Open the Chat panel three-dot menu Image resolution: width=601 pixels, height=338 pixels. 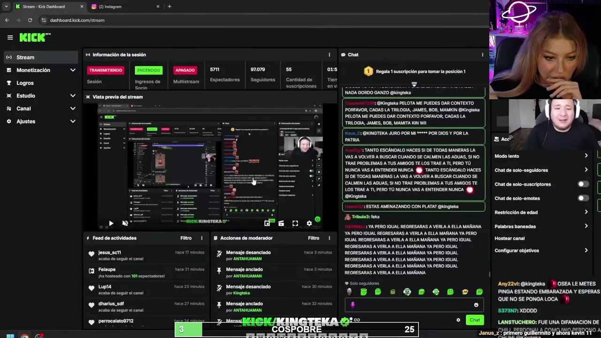(x=482, y=55)
